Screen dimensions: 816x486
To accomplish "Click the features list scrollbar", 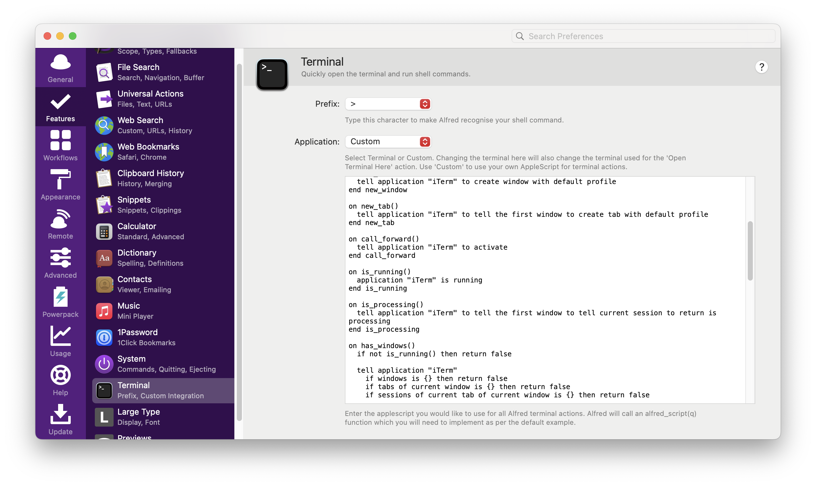I will (x=239, y=242).
